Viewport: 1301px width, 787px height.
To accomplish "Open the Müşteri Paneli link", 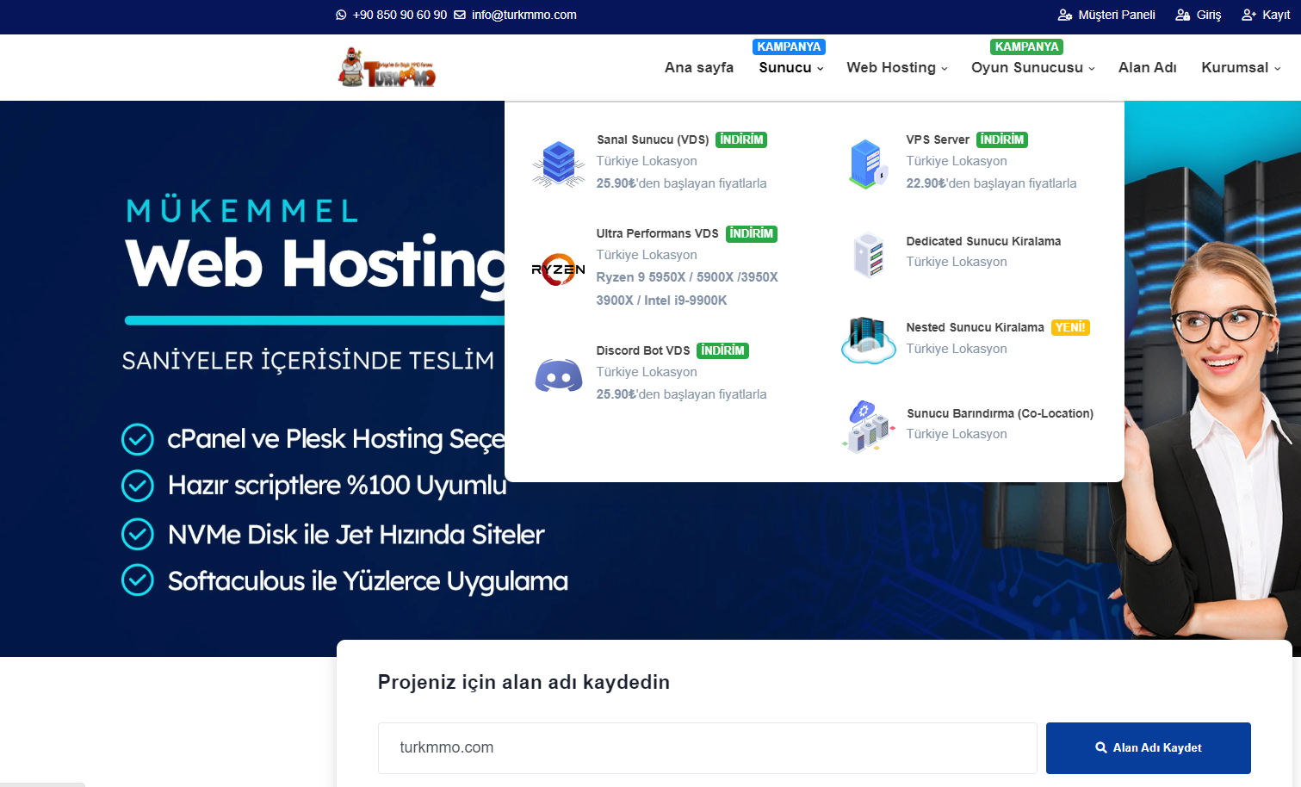I will 1117,15.
